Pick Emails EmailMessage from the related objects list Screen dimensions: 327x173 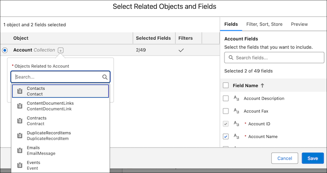click(60, 150)
